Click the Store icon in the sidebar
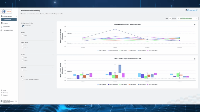Viewport: 200px width, 112px height. coord(2,90)
